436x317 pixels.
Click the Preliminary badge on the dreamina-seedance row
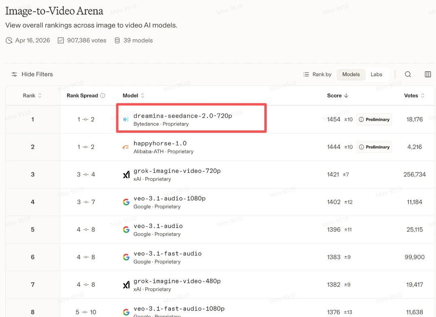(x=374, y=120)
